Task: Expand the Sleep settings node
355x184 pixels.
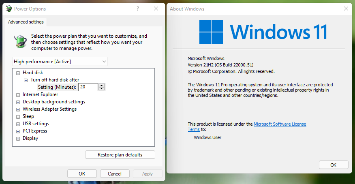Action: coord(18,117)
